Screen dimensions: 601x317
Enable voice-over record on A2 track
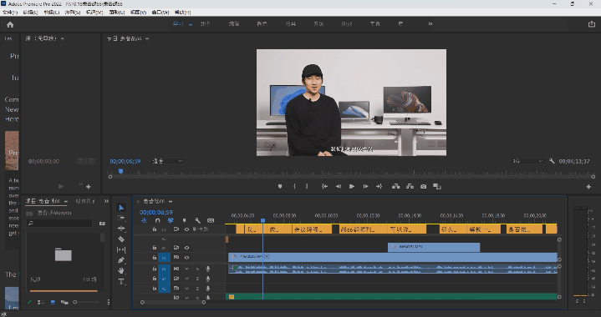tap(208, 279)
